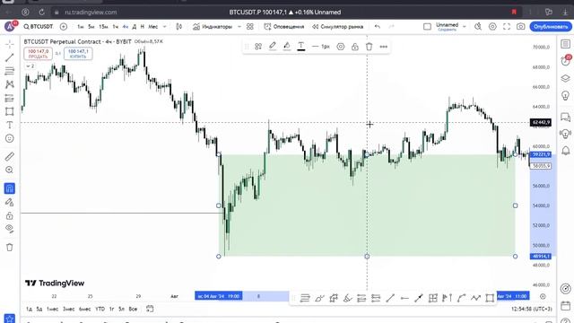
Task: Create an alert via Оповещения
Action: click(x=284, y=26)
